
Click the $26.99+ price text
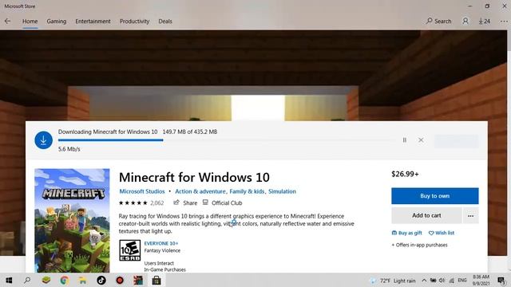(x=405, y=174)
